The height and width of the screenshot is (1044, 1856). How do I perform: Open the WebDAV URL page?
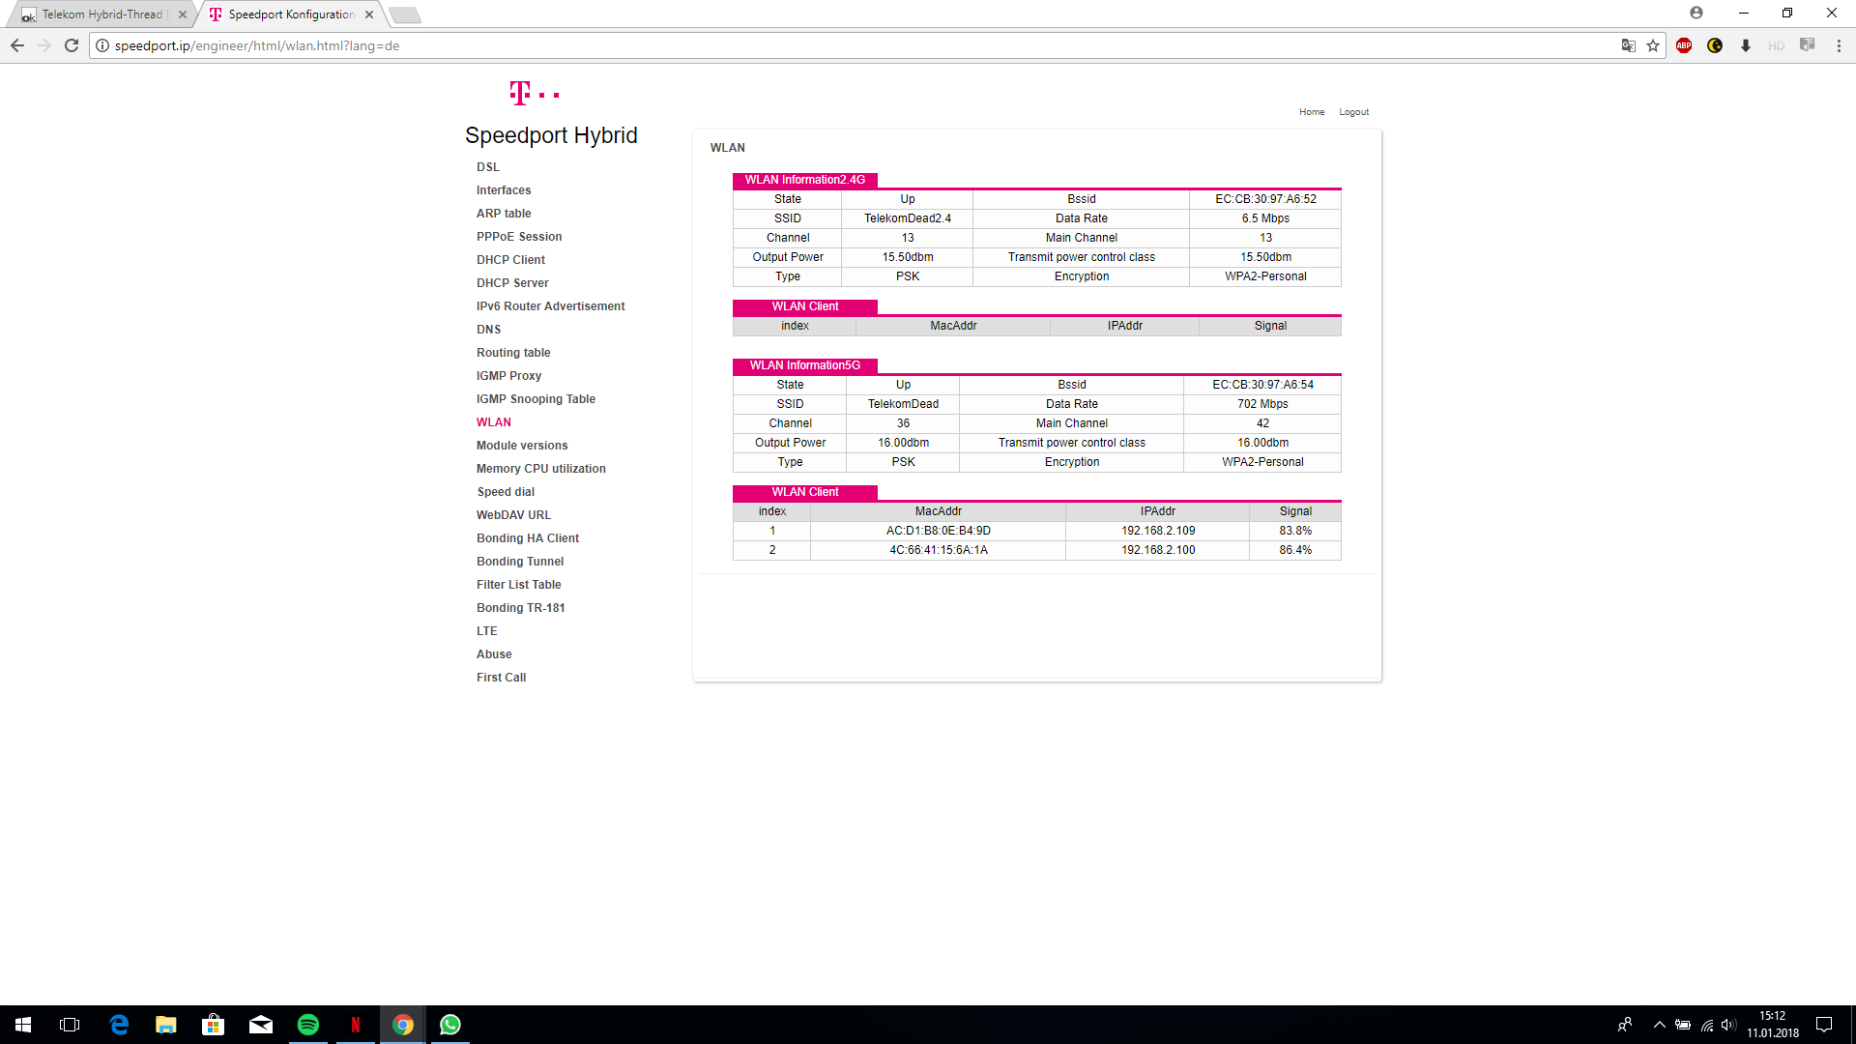(513, 515)
